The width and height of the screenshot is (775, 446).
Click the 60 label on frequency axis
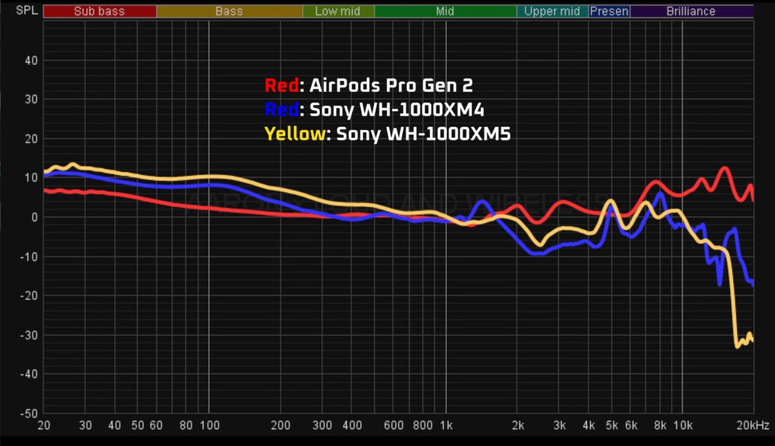157,425
